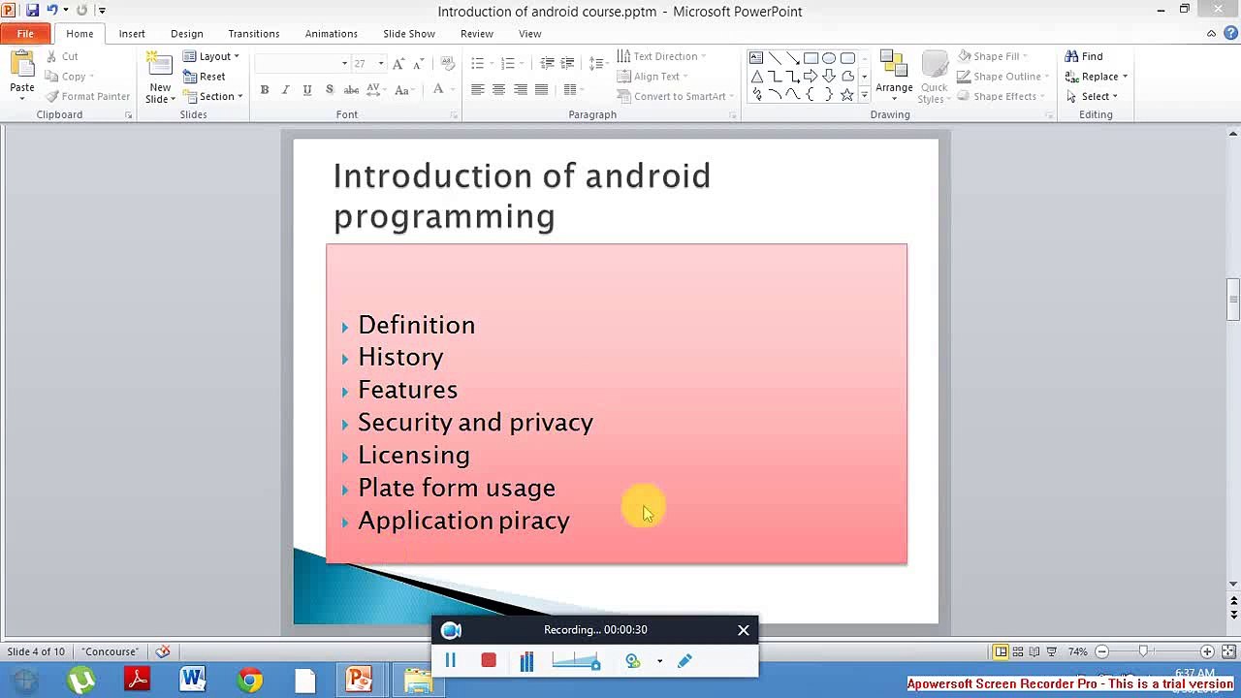Screen dimensions: 1241x698
Task: Click the Paste clipboard icon
Action: coord(21,64)
